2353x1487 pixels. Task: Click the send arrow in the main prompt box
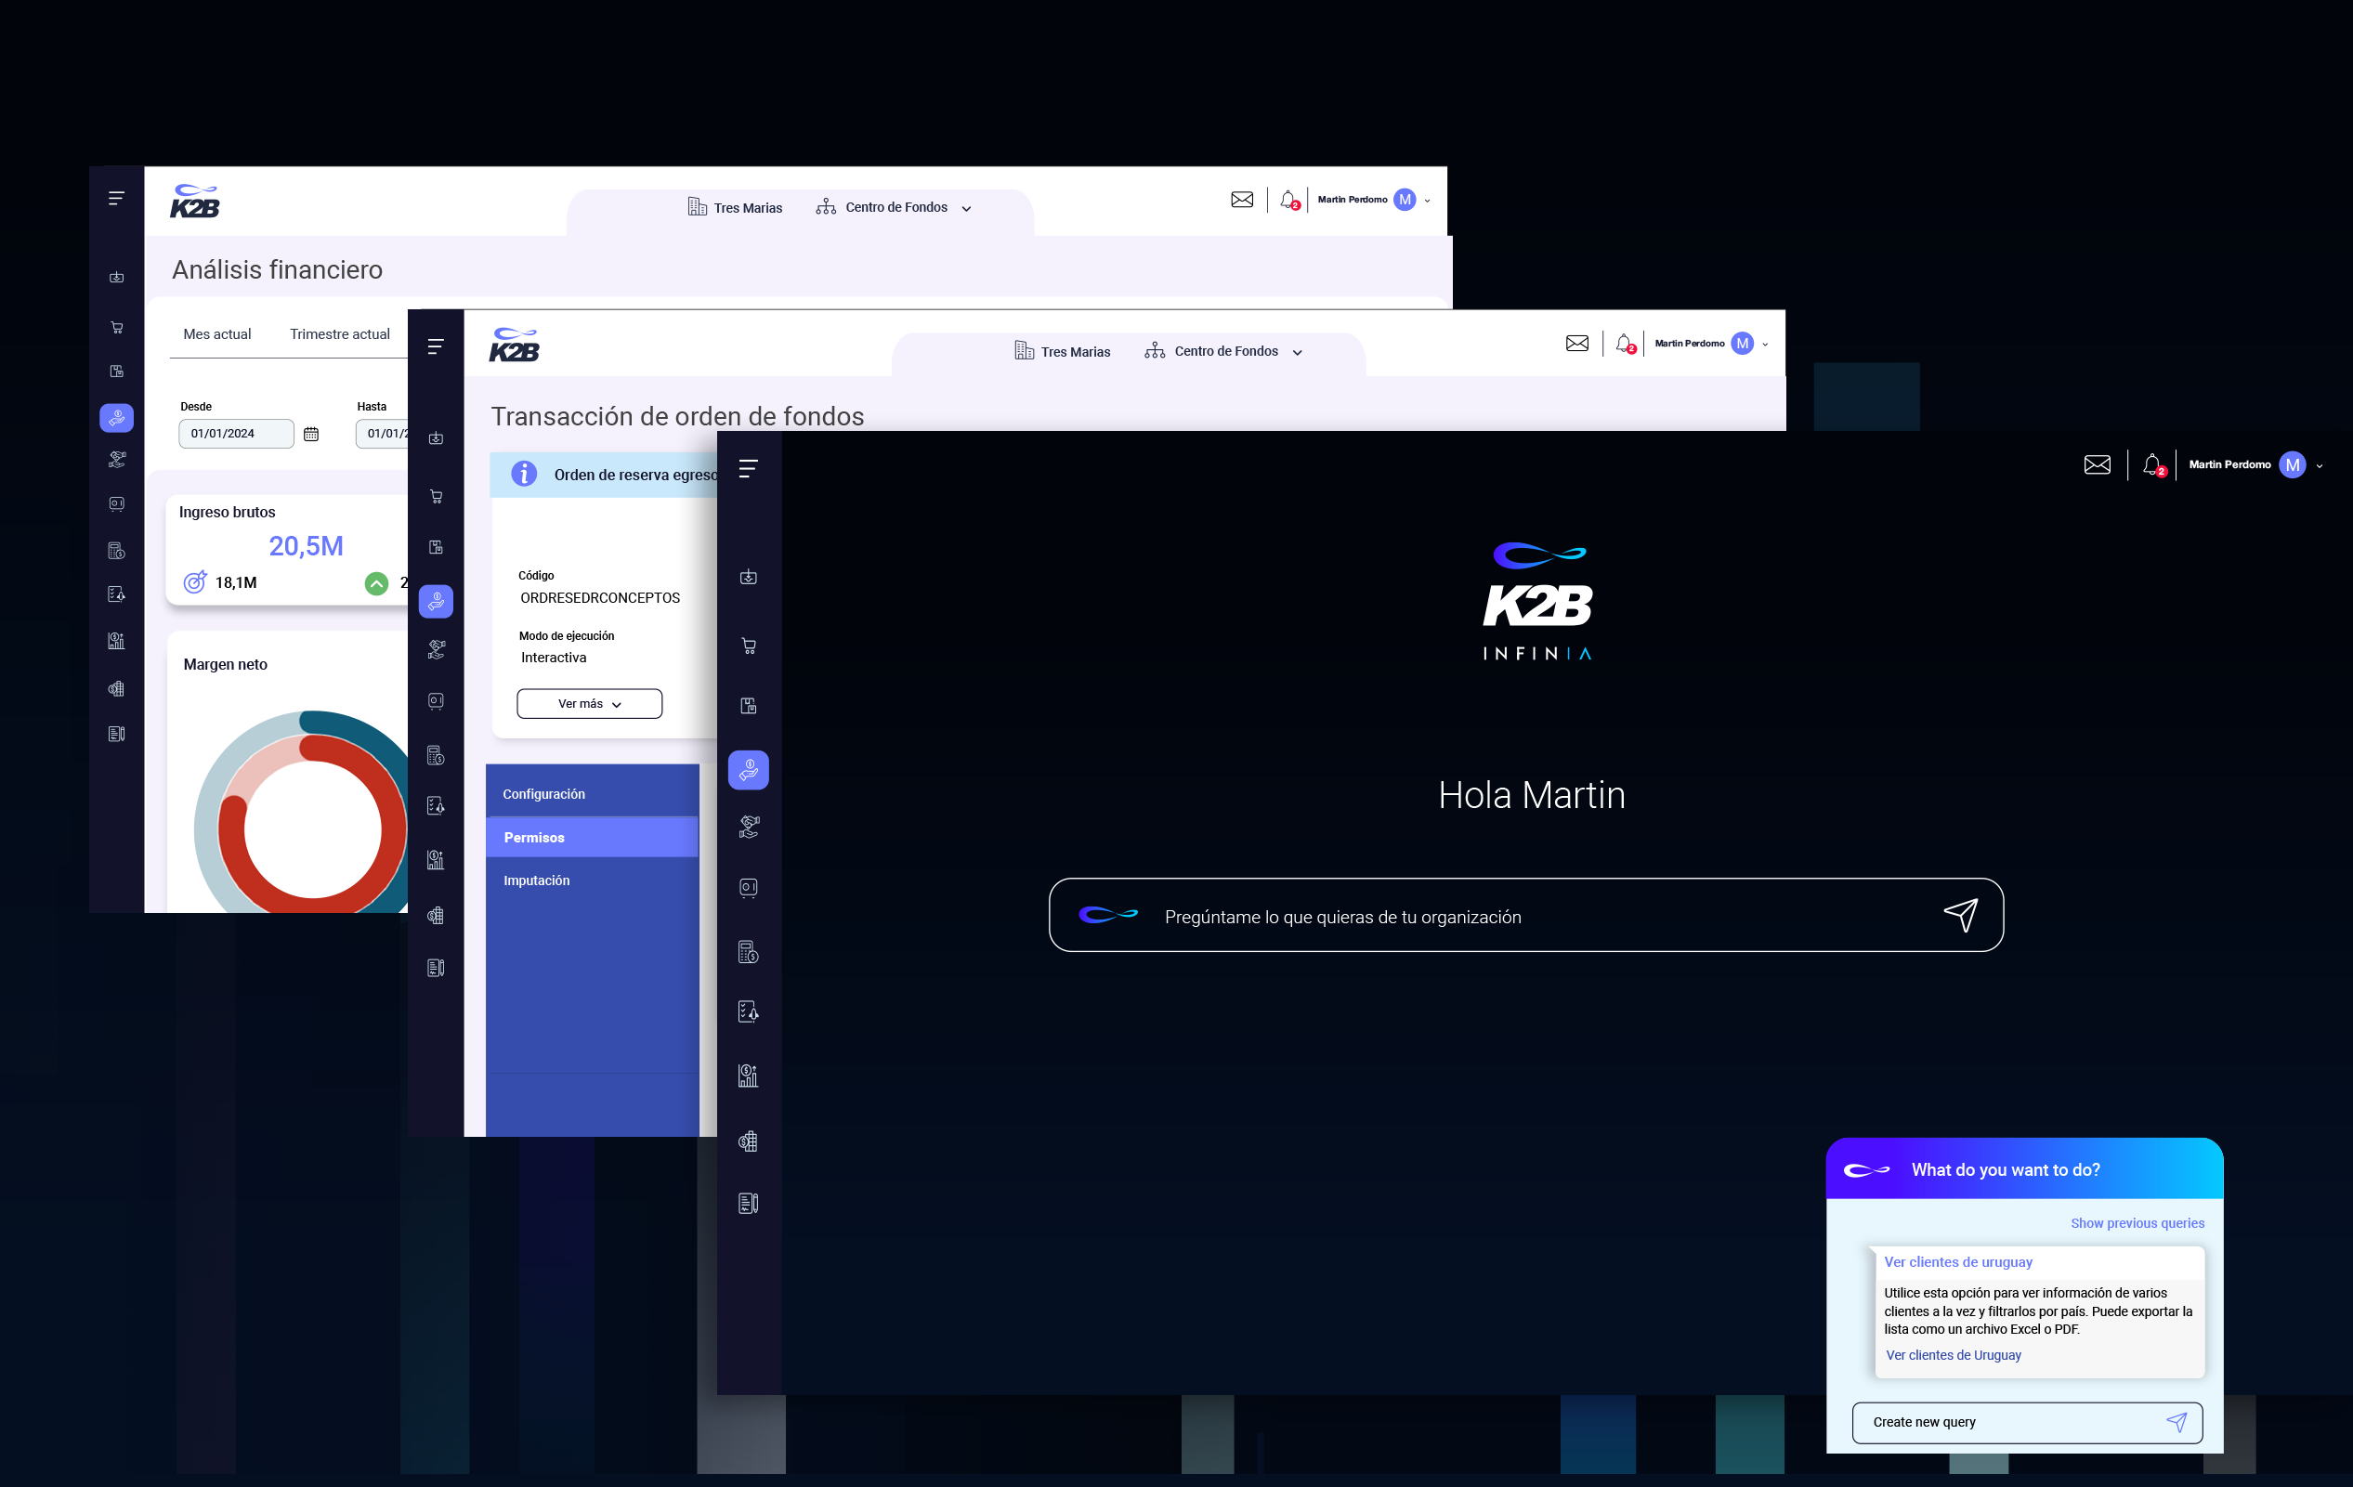click(1960, 915)
